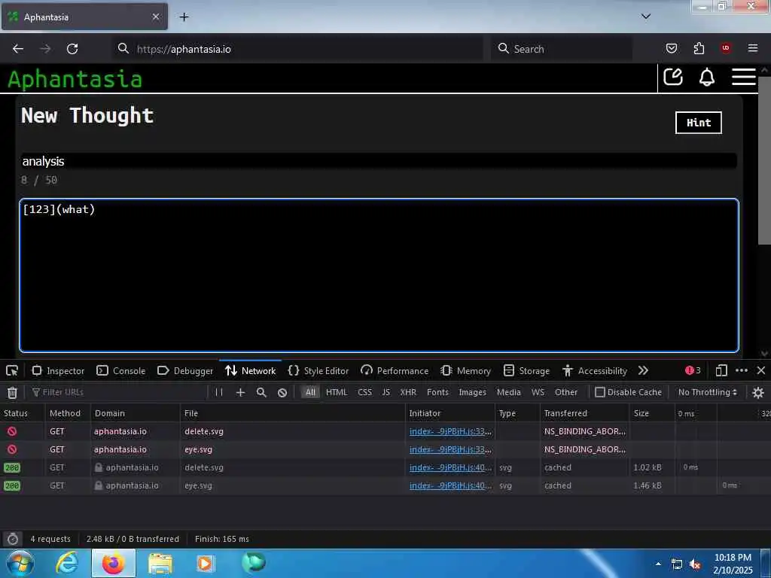Expand more devtools tabs chevron
This screenshot has height=578, width=771.
coord(643,371)
